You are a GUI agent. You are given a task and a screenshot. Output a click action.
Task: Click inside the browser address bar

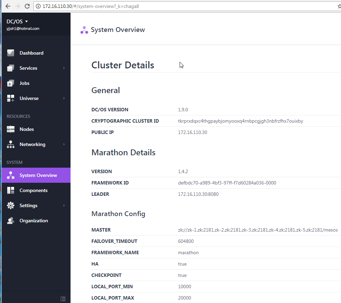coord(138,6)
